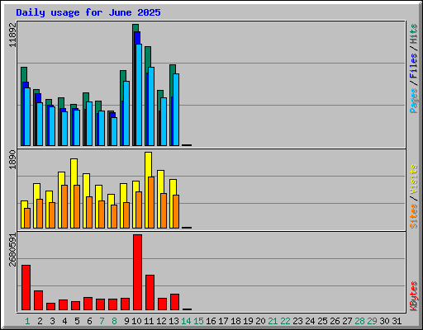Click the 'Daily usage for June 2025' title
The image size is (423, 330).
pos(88,12)
